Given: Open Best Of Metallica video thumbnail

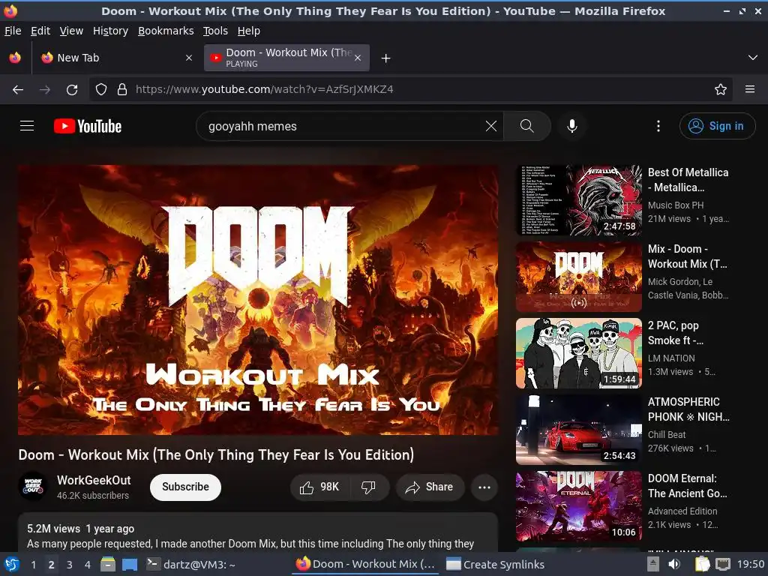Looking at the screenshot, I should click(579, 200).
